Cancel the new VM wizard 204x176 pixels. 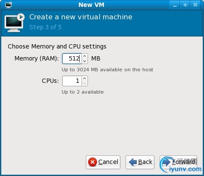click(103, 162)
